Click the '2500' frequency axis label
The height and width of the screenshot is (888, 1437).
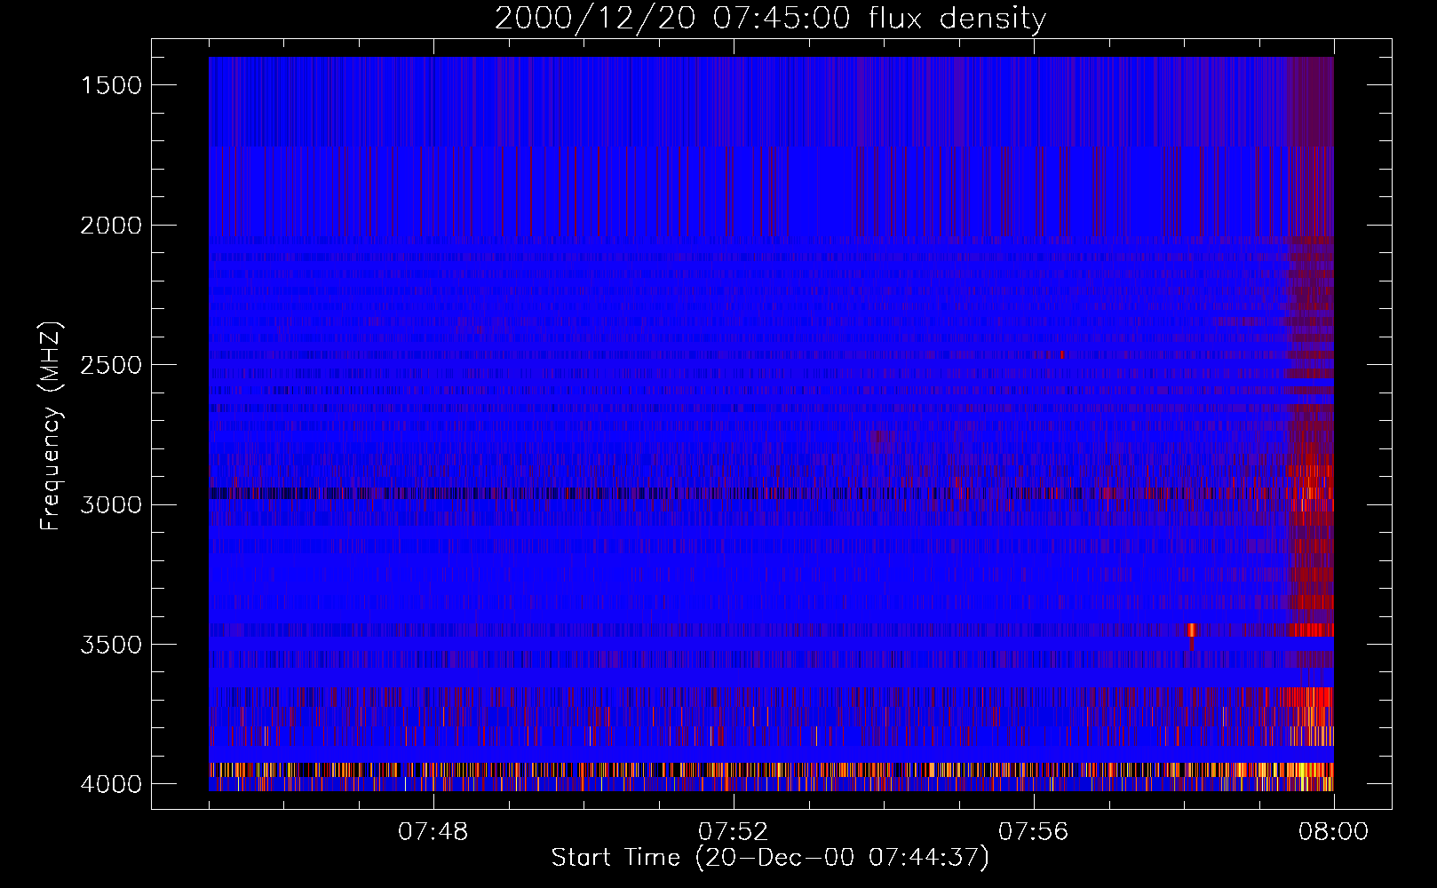tap(111, 365)
